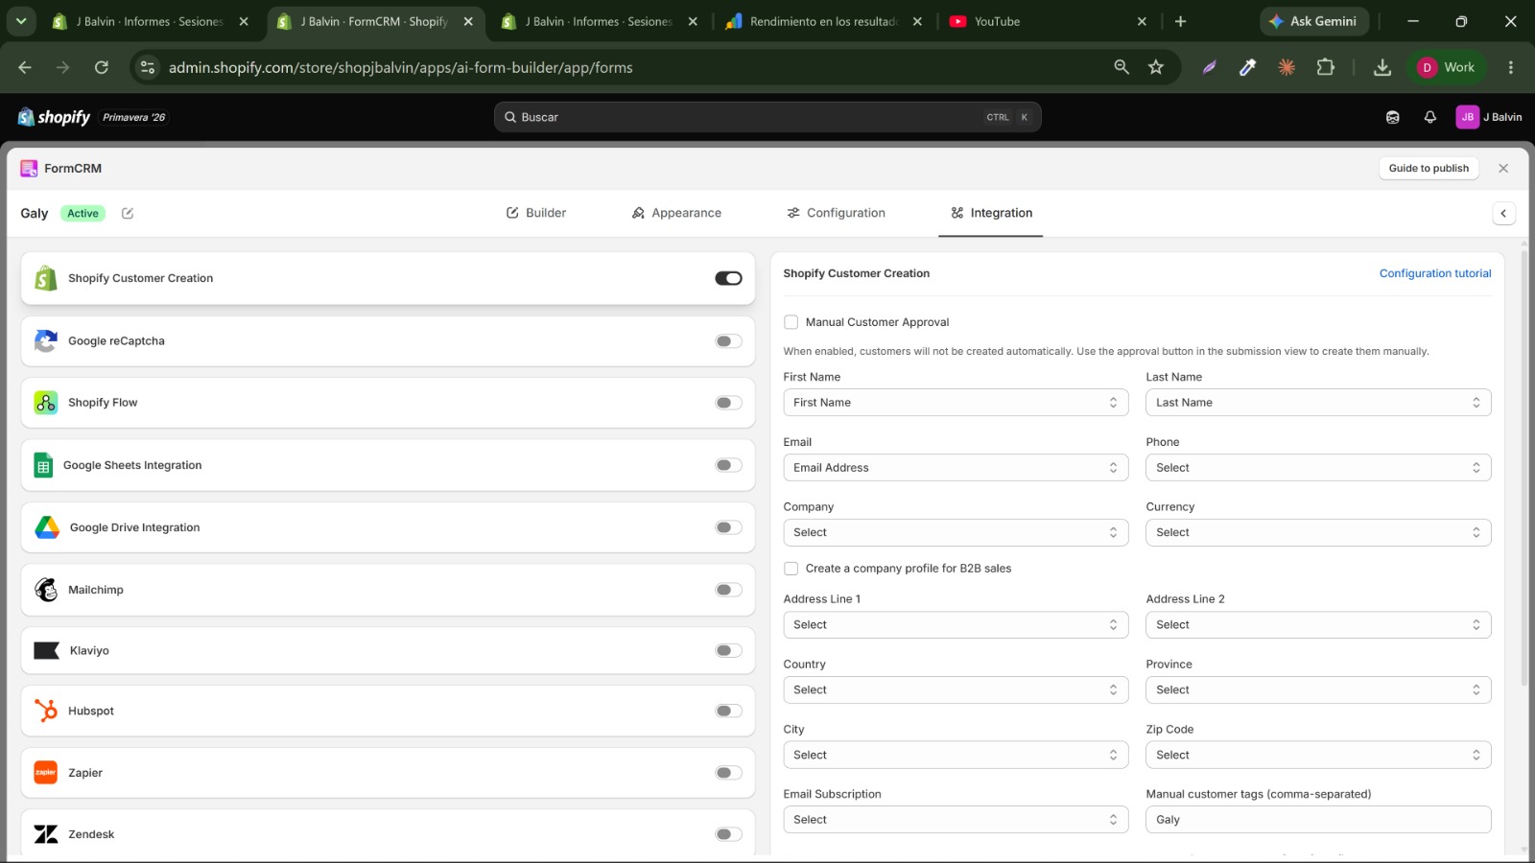Click the Guide to publish button
This screenshot has height=863, width=1535.
click(1429, 168)
